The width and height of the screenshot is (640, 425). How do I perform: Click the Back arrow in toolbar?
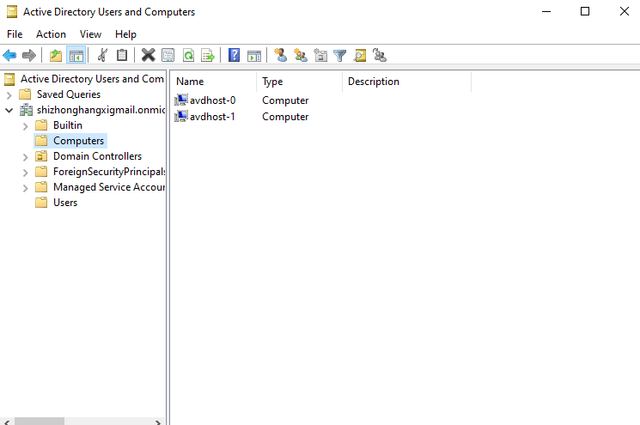(9, 55)
